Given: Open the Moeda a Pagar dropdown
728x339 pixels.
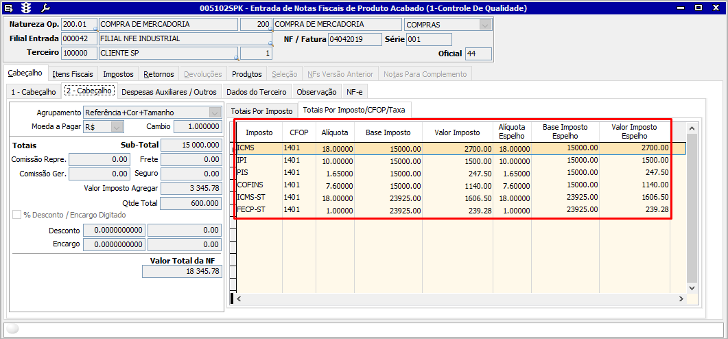Looking at the screenshot, I should 117,127.
